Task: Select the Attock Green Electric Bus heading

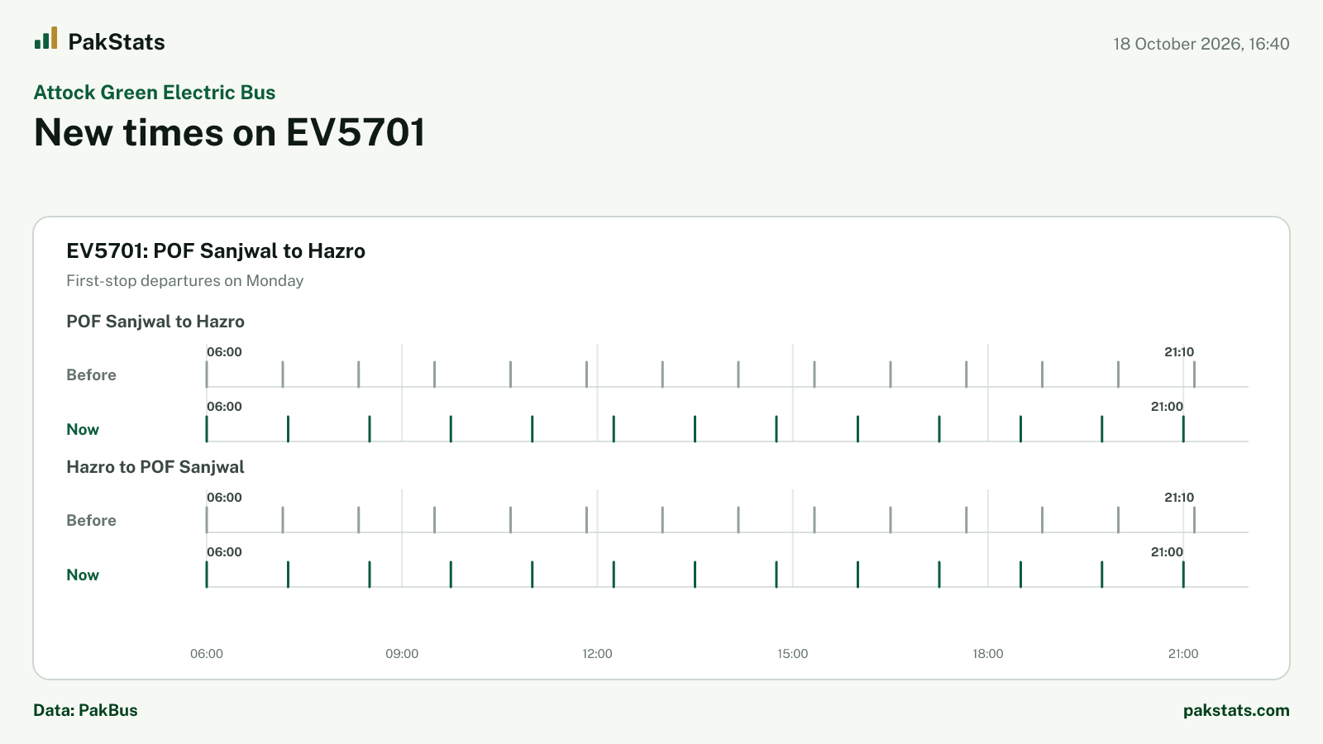Action: (155, 93)
